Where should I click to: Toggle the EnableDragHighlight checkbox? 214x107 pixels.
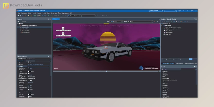[x=28, y=87]
